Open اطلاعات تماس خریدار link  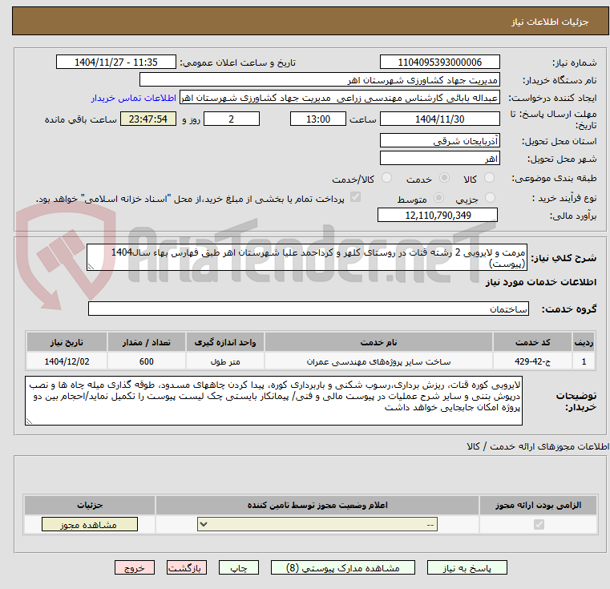tap(134, 98)
